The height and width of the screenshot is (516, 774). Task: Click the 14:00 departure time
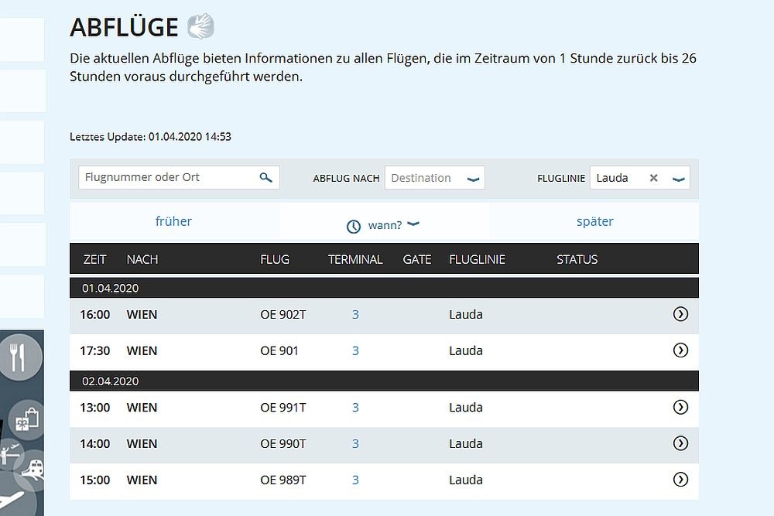pos(94,443)
